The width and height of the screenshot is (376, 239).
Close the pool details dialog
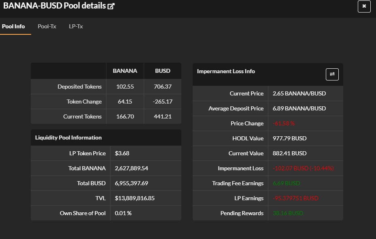[x=364, y=6]
